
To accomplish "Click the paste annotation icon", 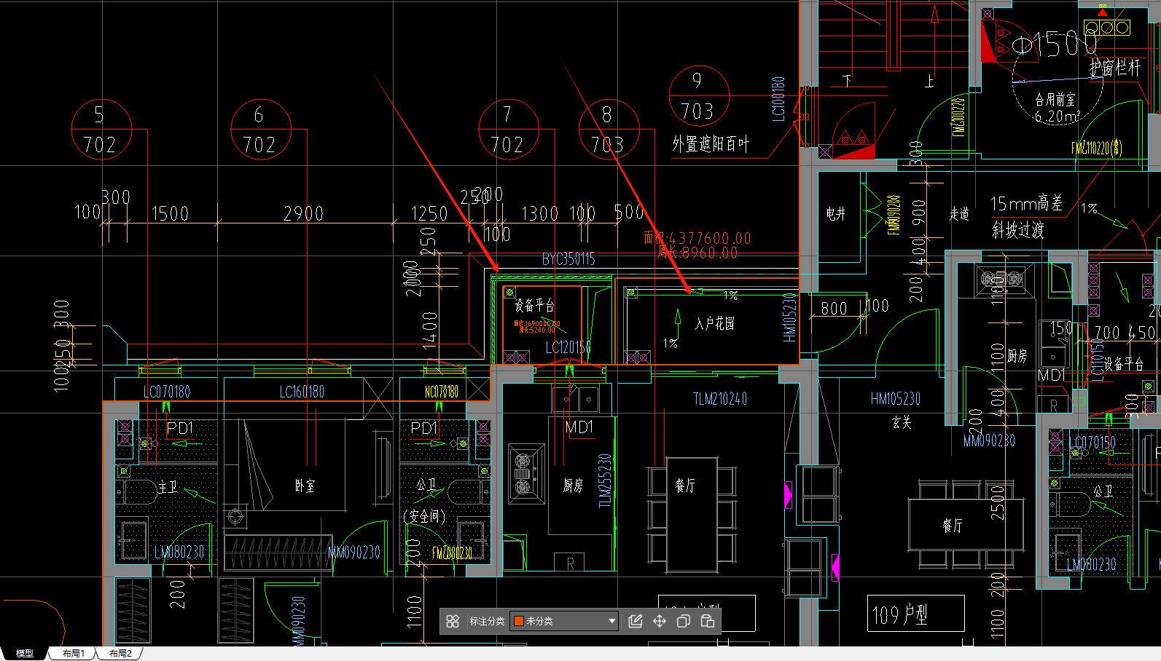I will click(x=708, y=621).
